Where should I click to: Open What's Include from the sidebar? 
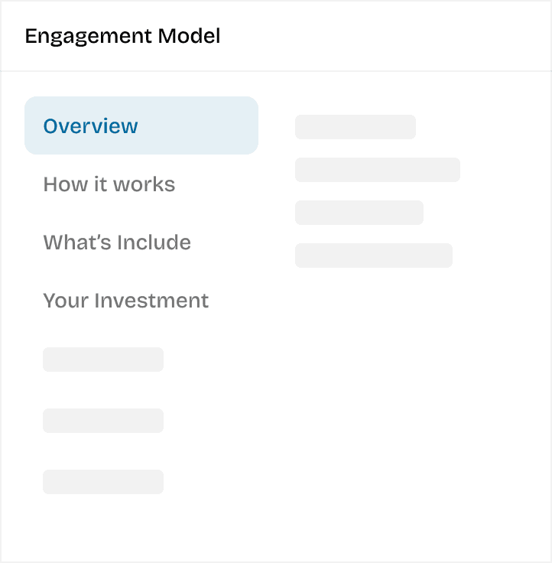[117, 242]
